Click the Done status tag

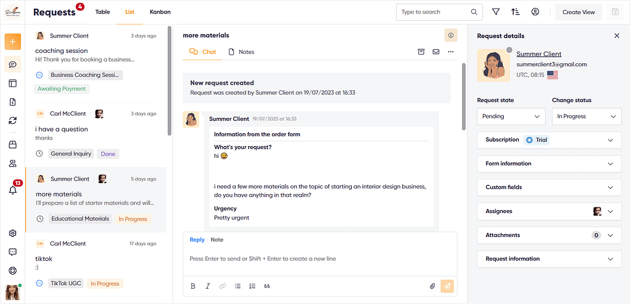click(x=108, y=154)
